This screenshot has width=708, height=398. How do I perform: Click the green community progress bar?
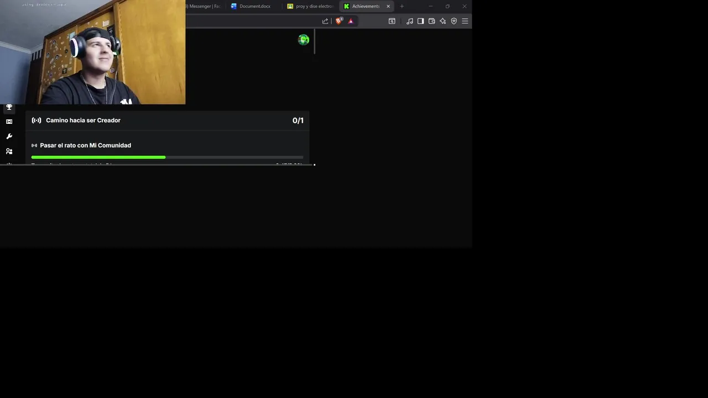tap(167, 158)
